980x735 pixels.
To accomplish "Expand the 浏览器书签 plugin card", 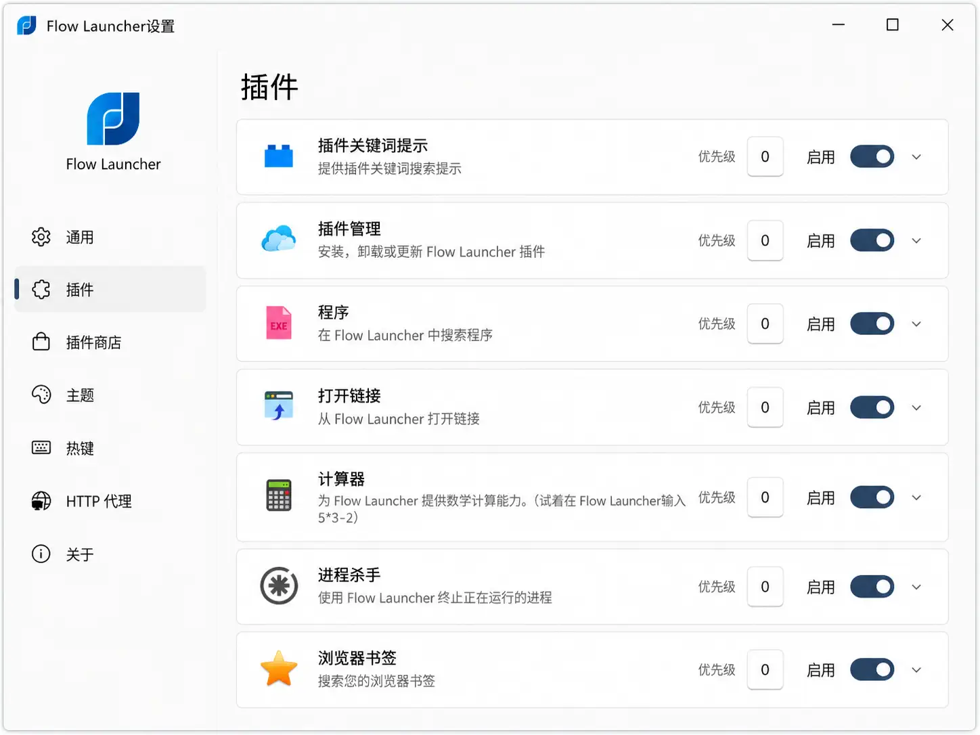I will pos(916,670).
